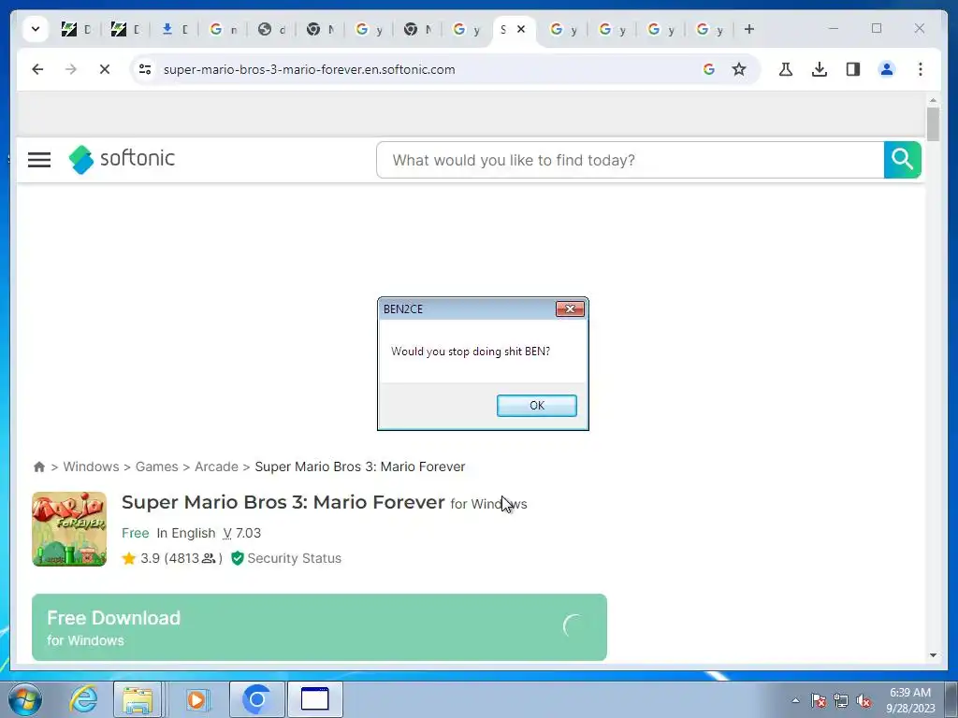This screenshot has width=958, height=718.
Task: Open a new tab with plus button
Action: coord(749,29)
